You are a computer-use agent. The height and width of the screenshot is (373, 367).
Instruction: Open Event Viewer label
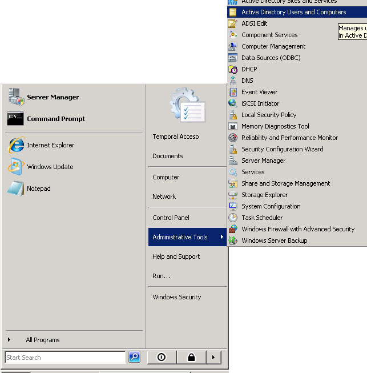(x=259, y=92)
